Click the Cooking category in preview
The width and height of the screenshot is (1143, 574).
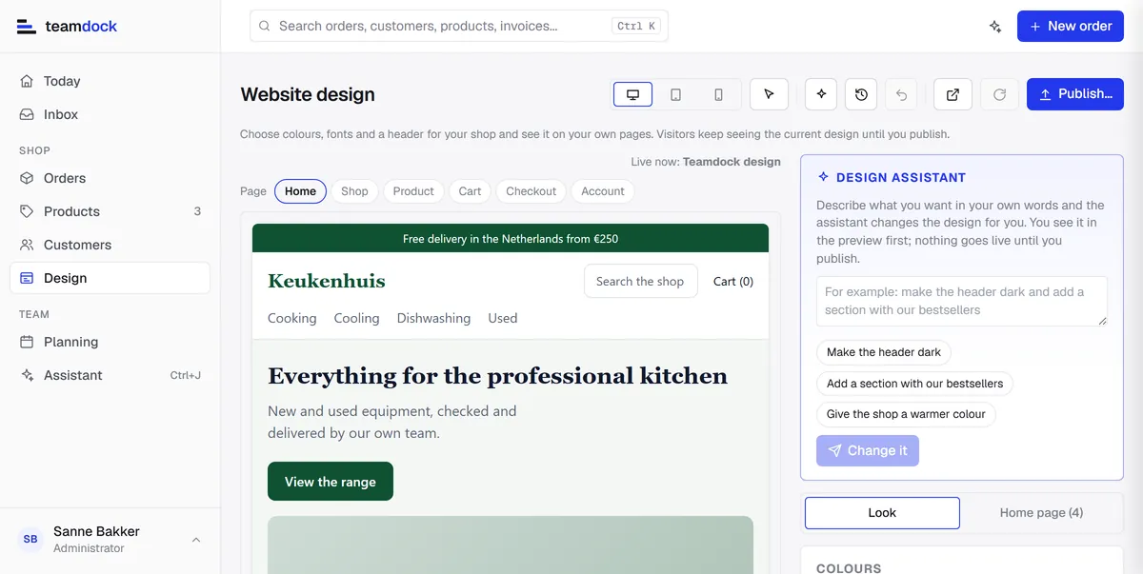pyautogui.click(x=292, y=318)
